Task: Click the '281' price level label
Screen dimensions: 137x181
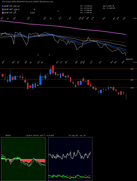Action: [132, 69]
